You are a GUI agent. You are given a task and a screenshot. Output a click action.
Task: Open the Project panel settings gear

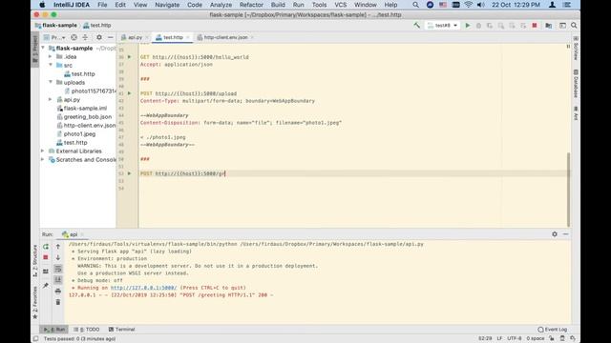[99, 37]
